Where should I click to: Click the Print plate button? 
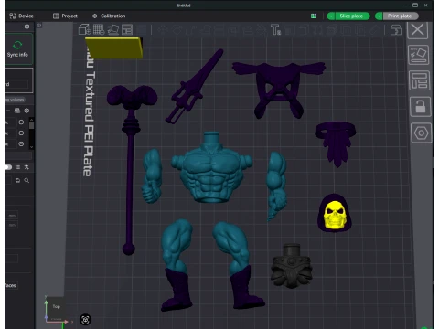(401, 16)
